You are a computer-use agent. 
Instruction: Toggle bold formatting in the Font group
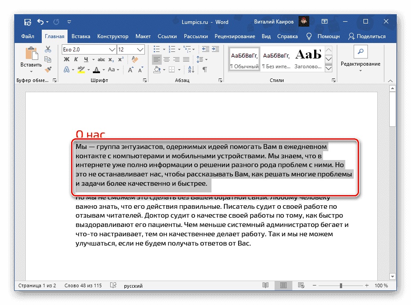point(67,59)
